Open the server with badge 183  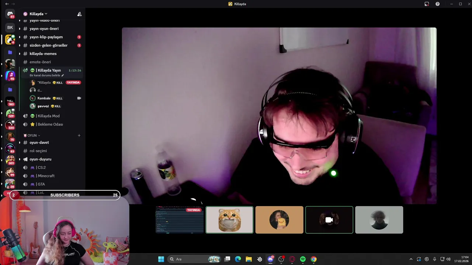tap(10, 101)
